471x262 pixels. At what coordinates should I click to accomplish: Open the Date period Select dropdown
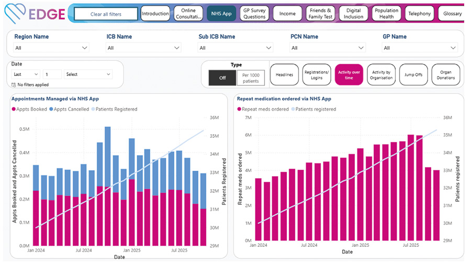(88, 74)
